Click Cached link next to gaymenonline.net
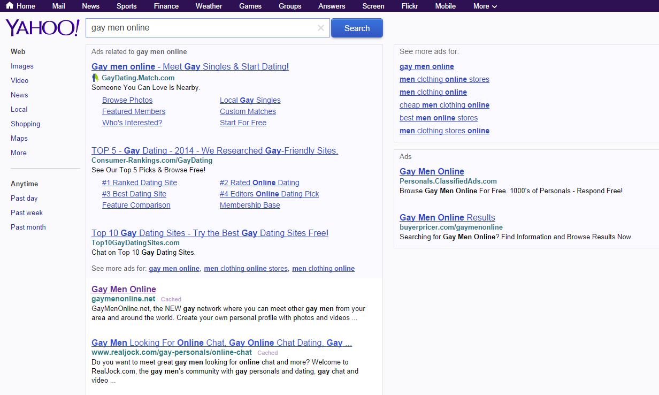 [x=171, y=299]
